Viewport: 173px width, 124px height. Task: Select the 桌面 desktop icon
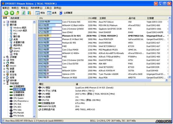11,39
